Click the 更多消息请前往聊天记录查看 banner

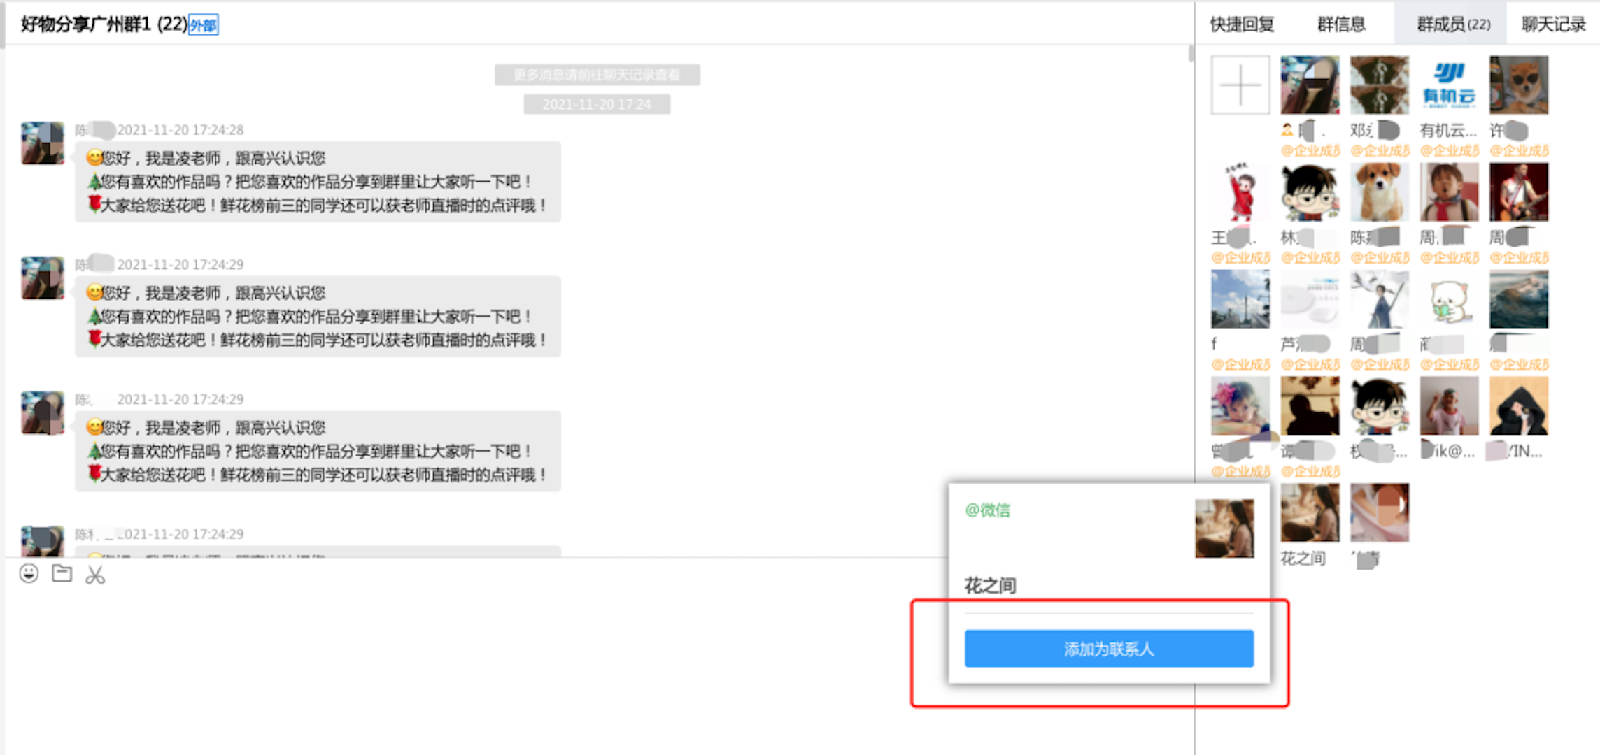pos(596,75)
